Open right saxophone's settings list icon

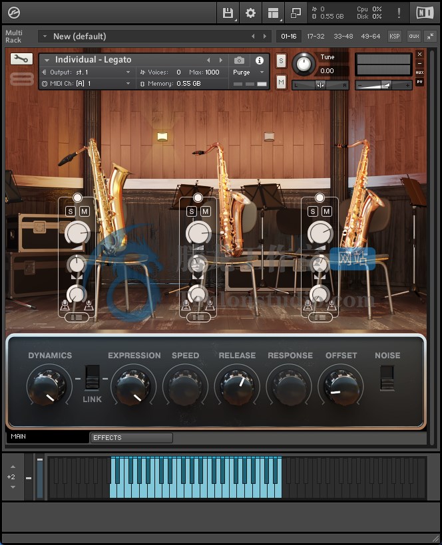[320, 317]
